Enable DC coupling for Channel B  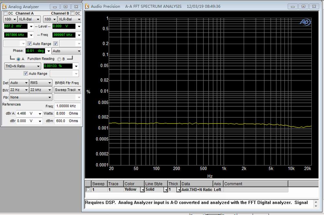click(72, 13)
